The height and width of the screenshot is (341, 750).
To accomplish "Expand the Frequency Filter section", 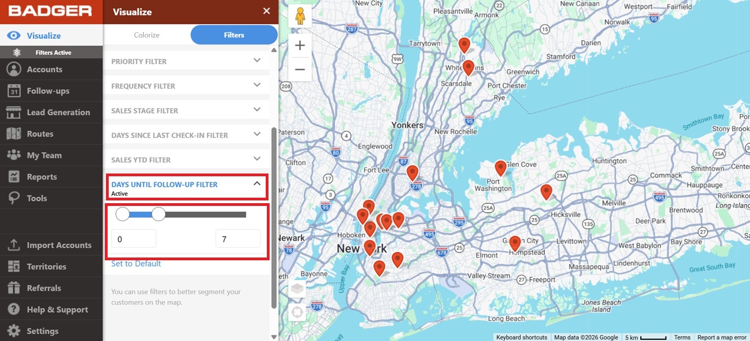I will click(186, 86).
